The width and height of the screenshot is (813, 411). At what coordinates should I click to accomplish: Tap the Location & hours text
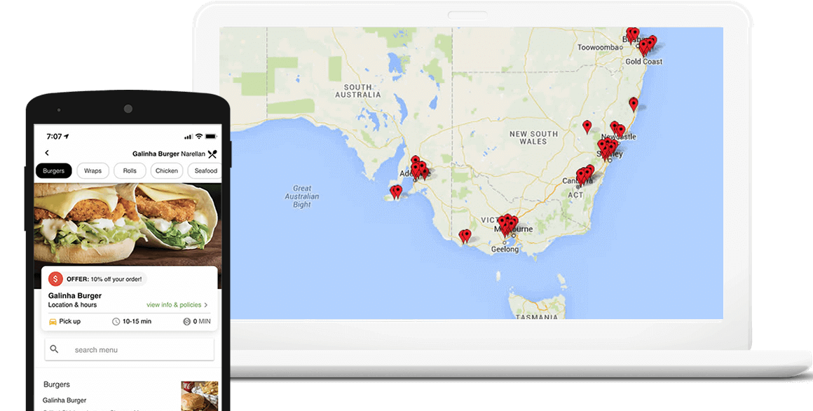click(x=73, y=304)
